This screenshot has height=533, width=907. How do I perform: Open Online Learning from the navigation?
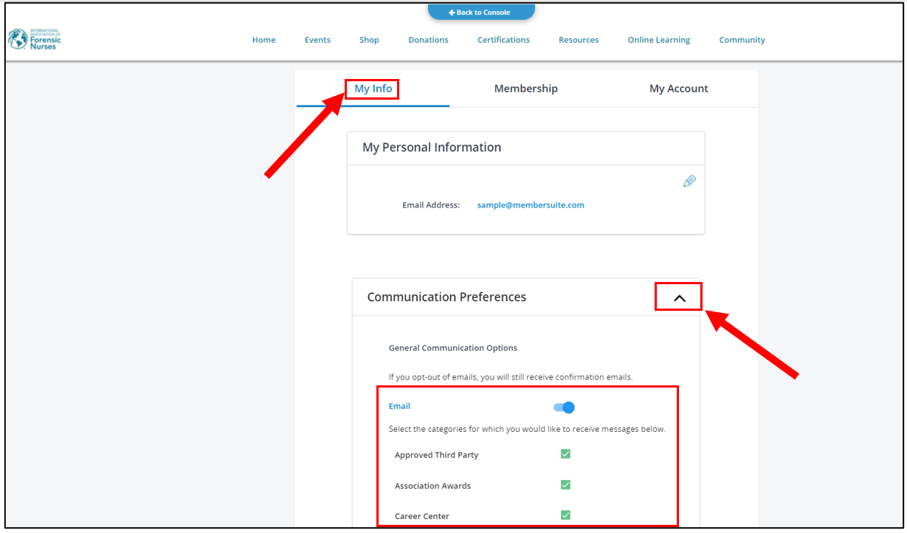[658, 40]
